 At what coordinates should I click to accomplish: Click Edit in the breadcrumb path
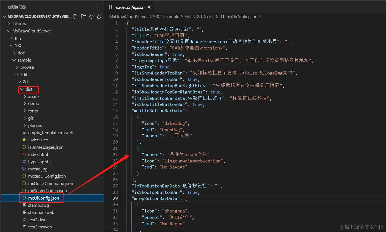[188, 16]
